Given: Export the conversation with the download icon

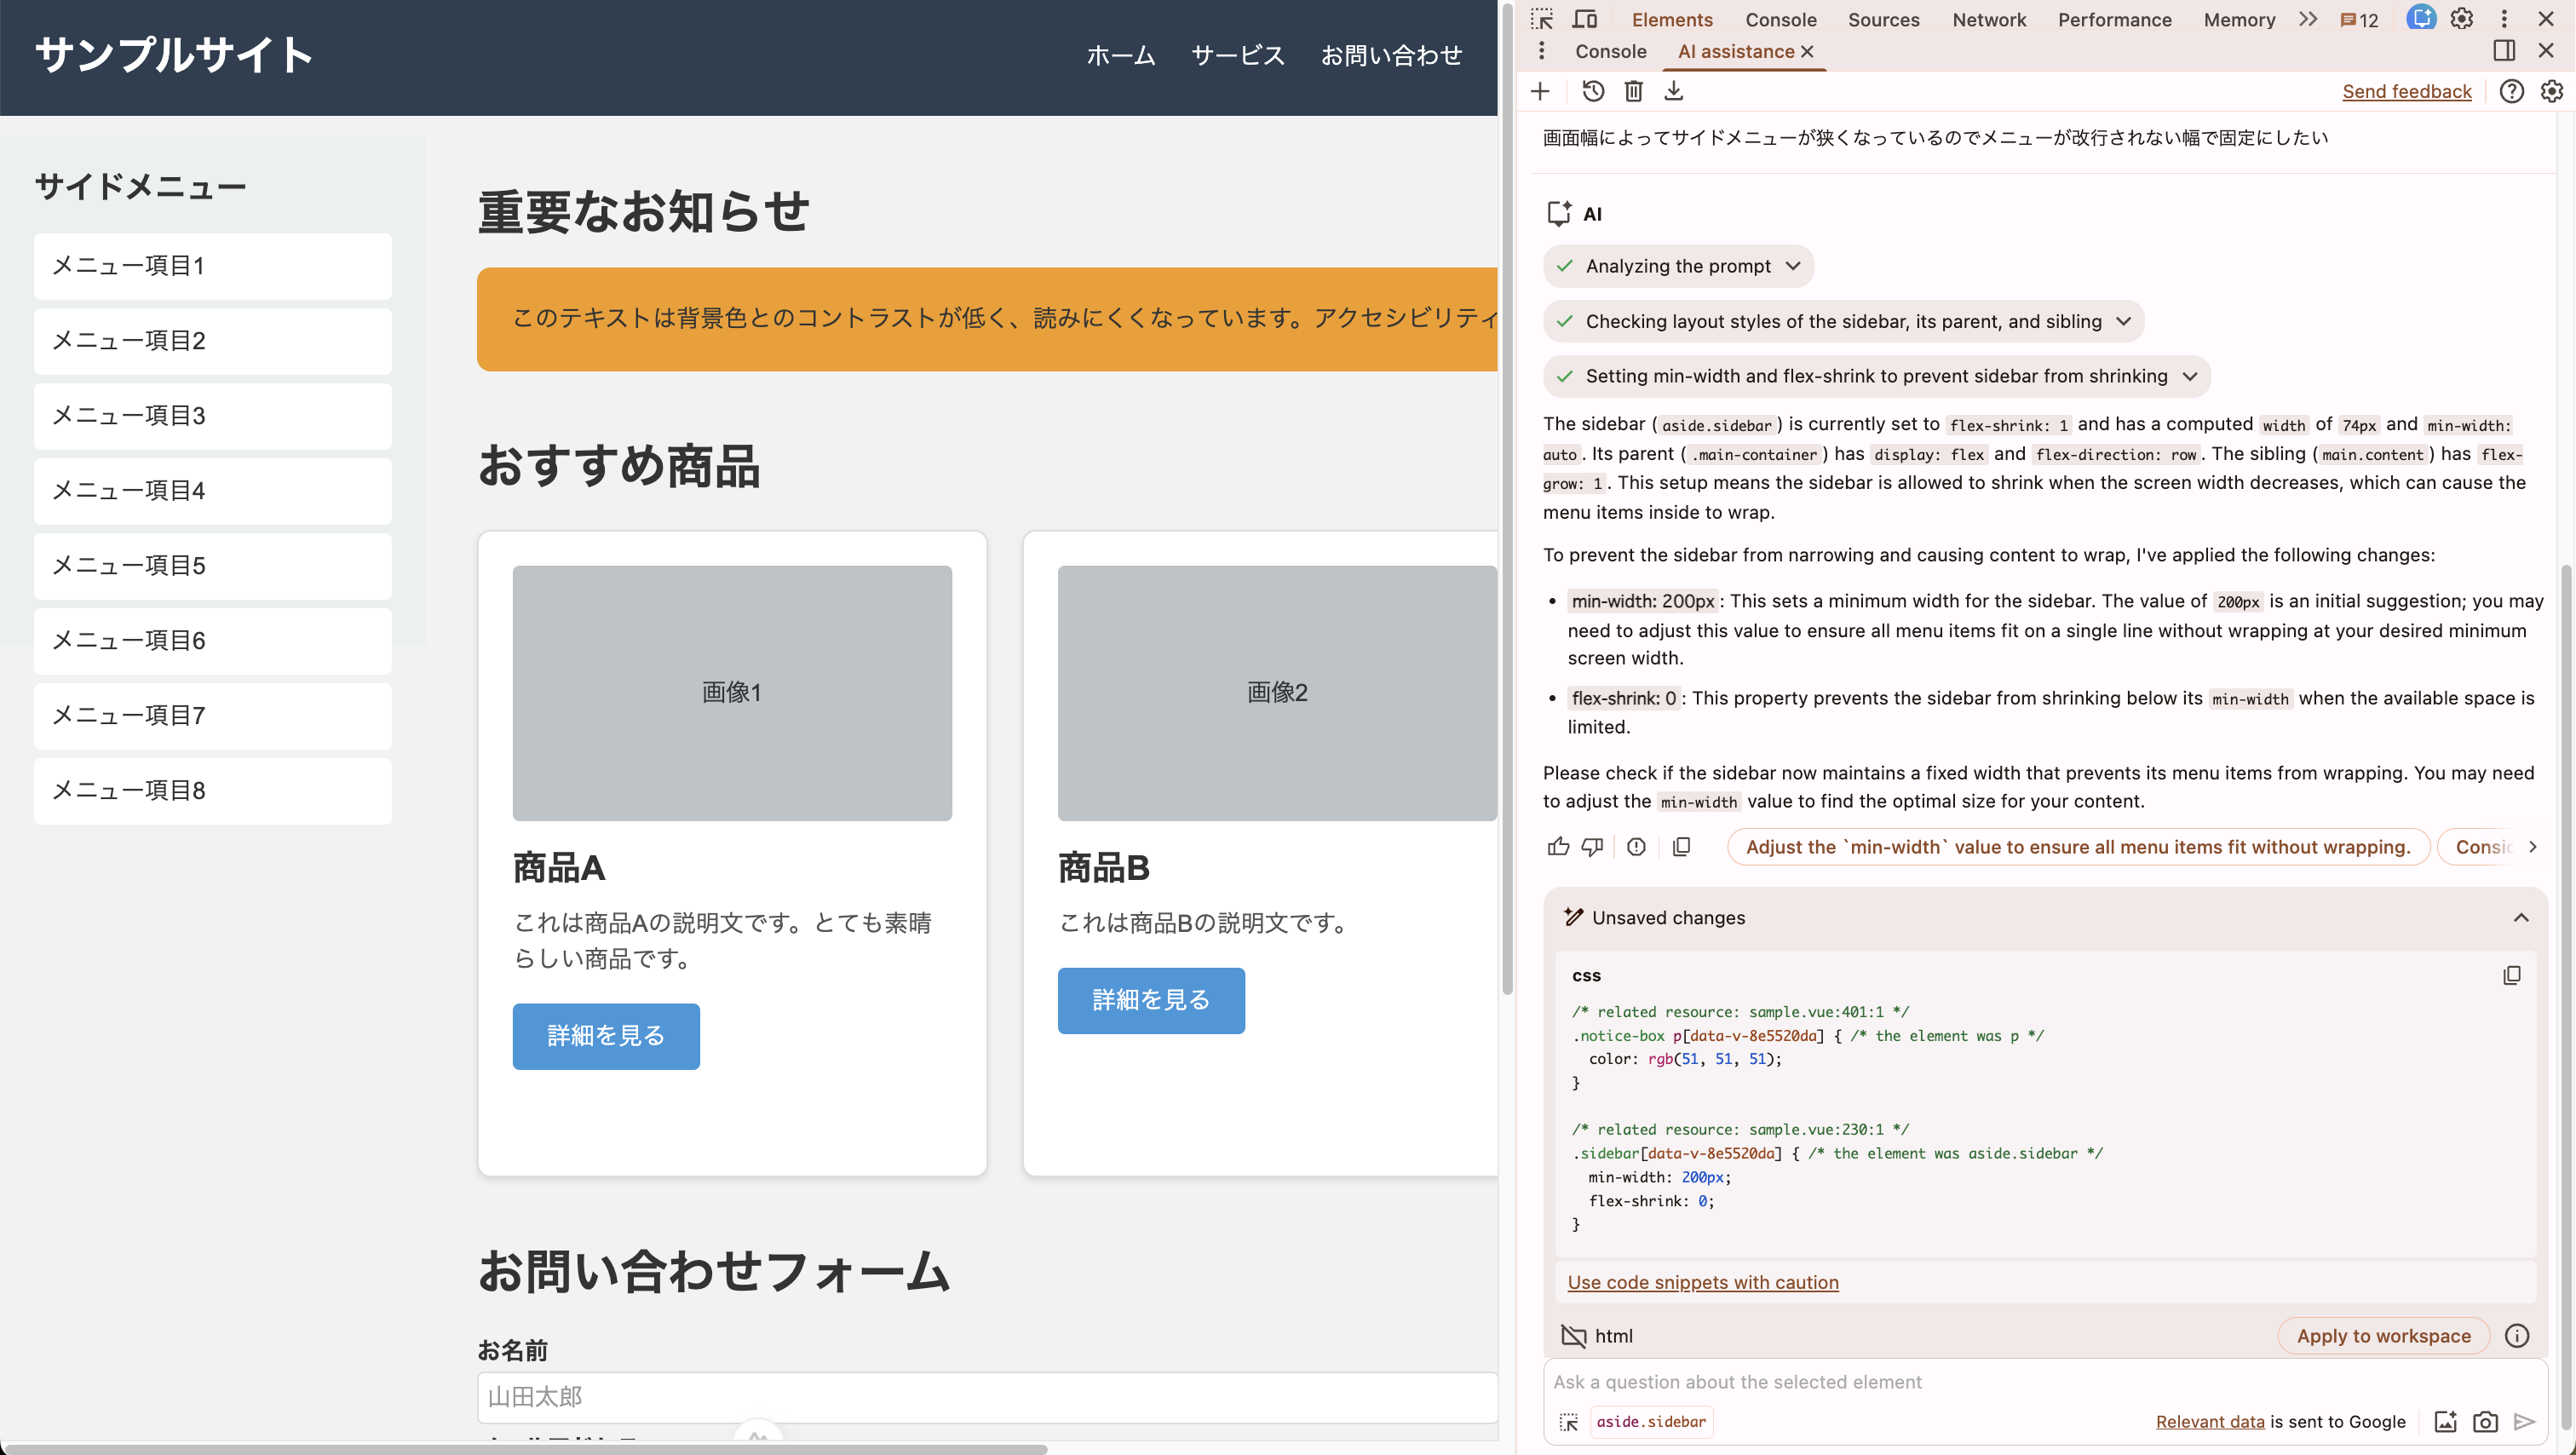Looking at the screenshot, I should click(1673, 91).
